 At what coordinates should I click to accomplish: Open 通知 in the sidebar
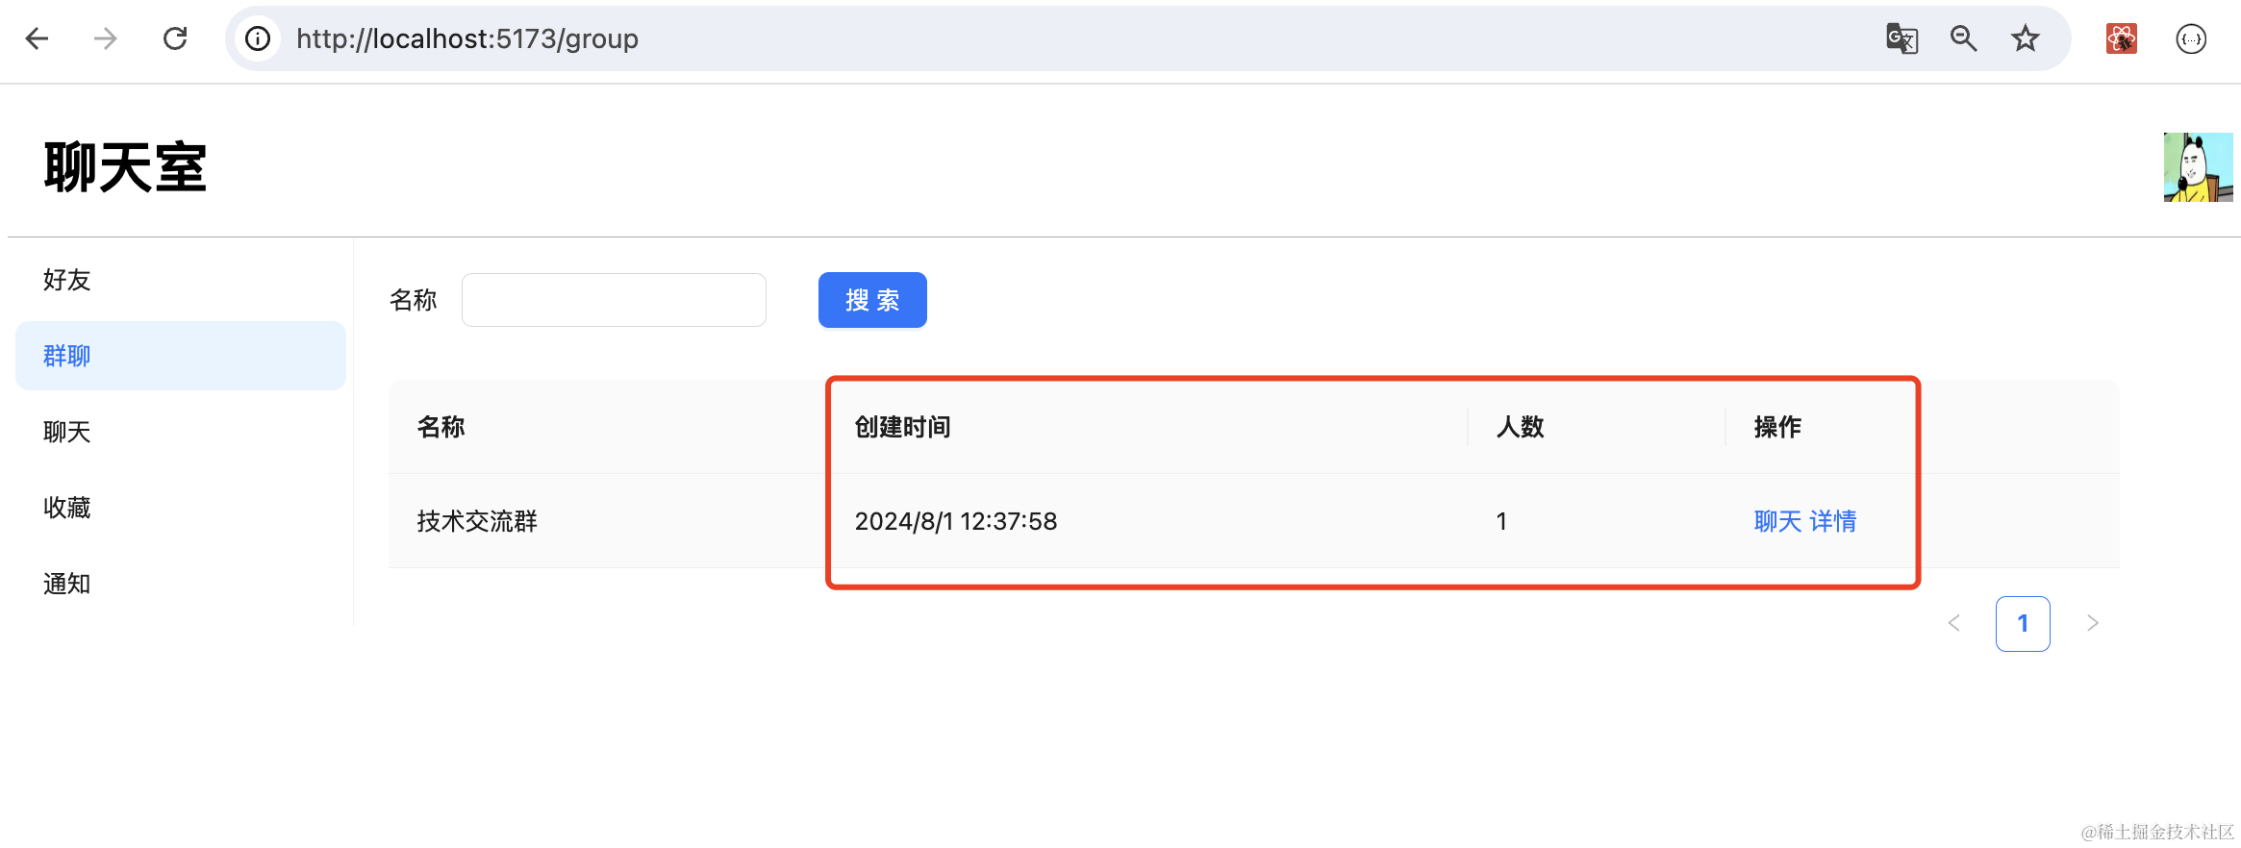point(67,584)
